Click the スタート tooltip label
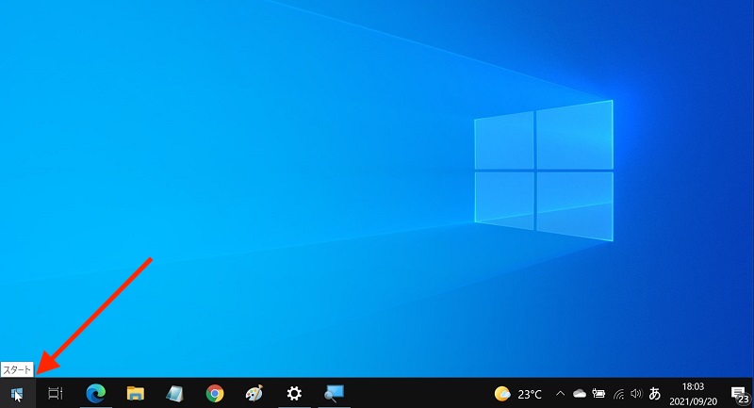The height and width of the screenshot is (408, 754). click(17, 368)
